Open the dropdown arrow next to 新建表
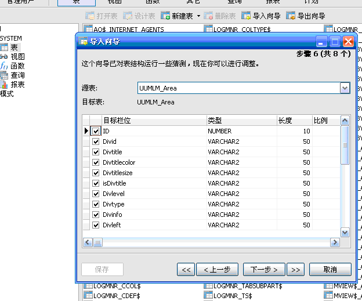362x301 pixels. point(198,16)
